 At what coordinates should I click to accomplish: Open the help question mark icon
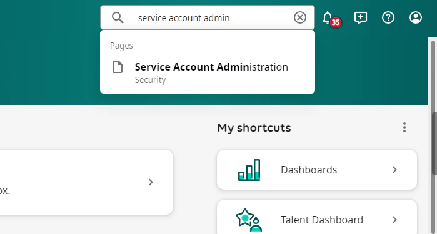pyautogui.click(x=388, y=18)
